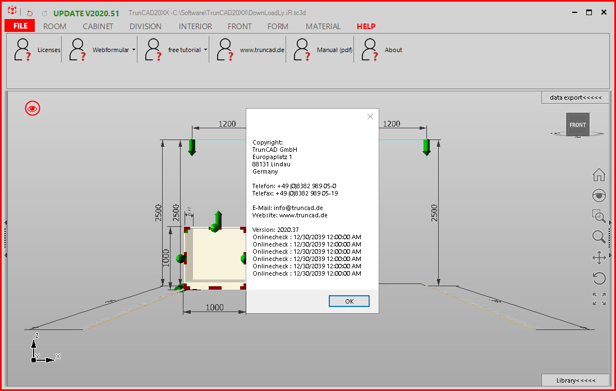Toggle the eye view icon in right sidebar

599,195
